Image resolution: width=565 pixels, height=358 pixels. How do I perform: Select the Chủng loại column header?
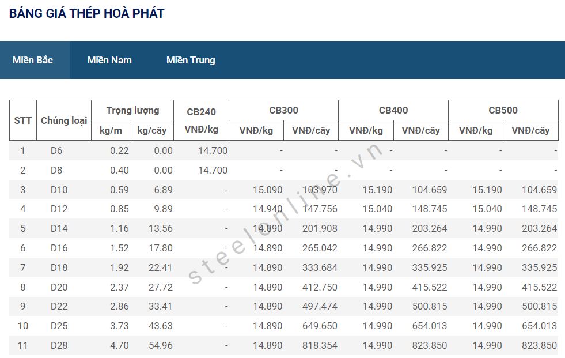click(64, 120)
